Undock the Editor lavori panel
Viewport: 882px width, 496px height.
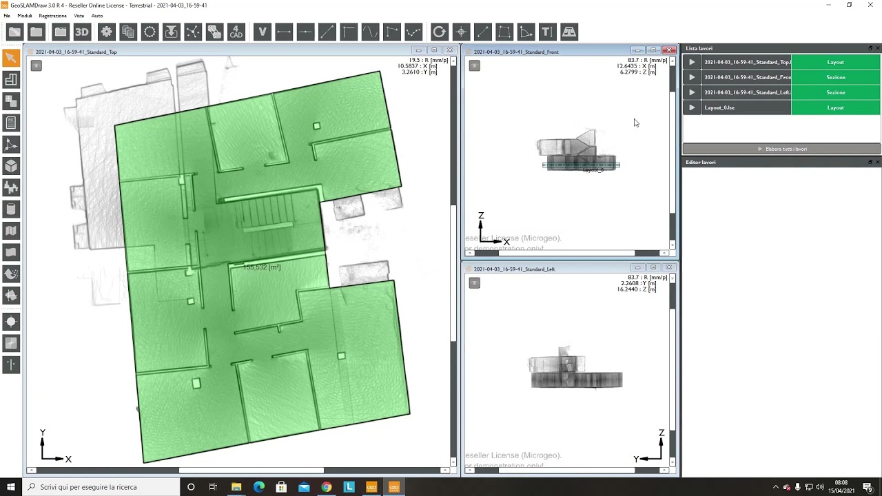[870, 162]
